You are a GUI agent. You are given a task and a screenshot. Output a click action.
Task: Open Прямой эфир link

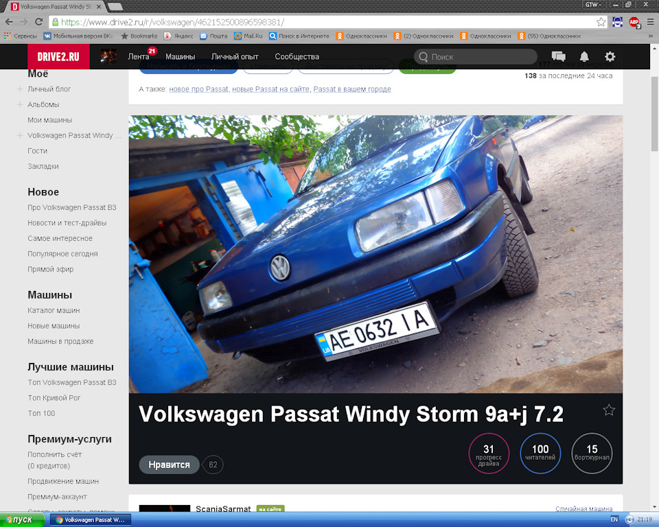(50, 270)
